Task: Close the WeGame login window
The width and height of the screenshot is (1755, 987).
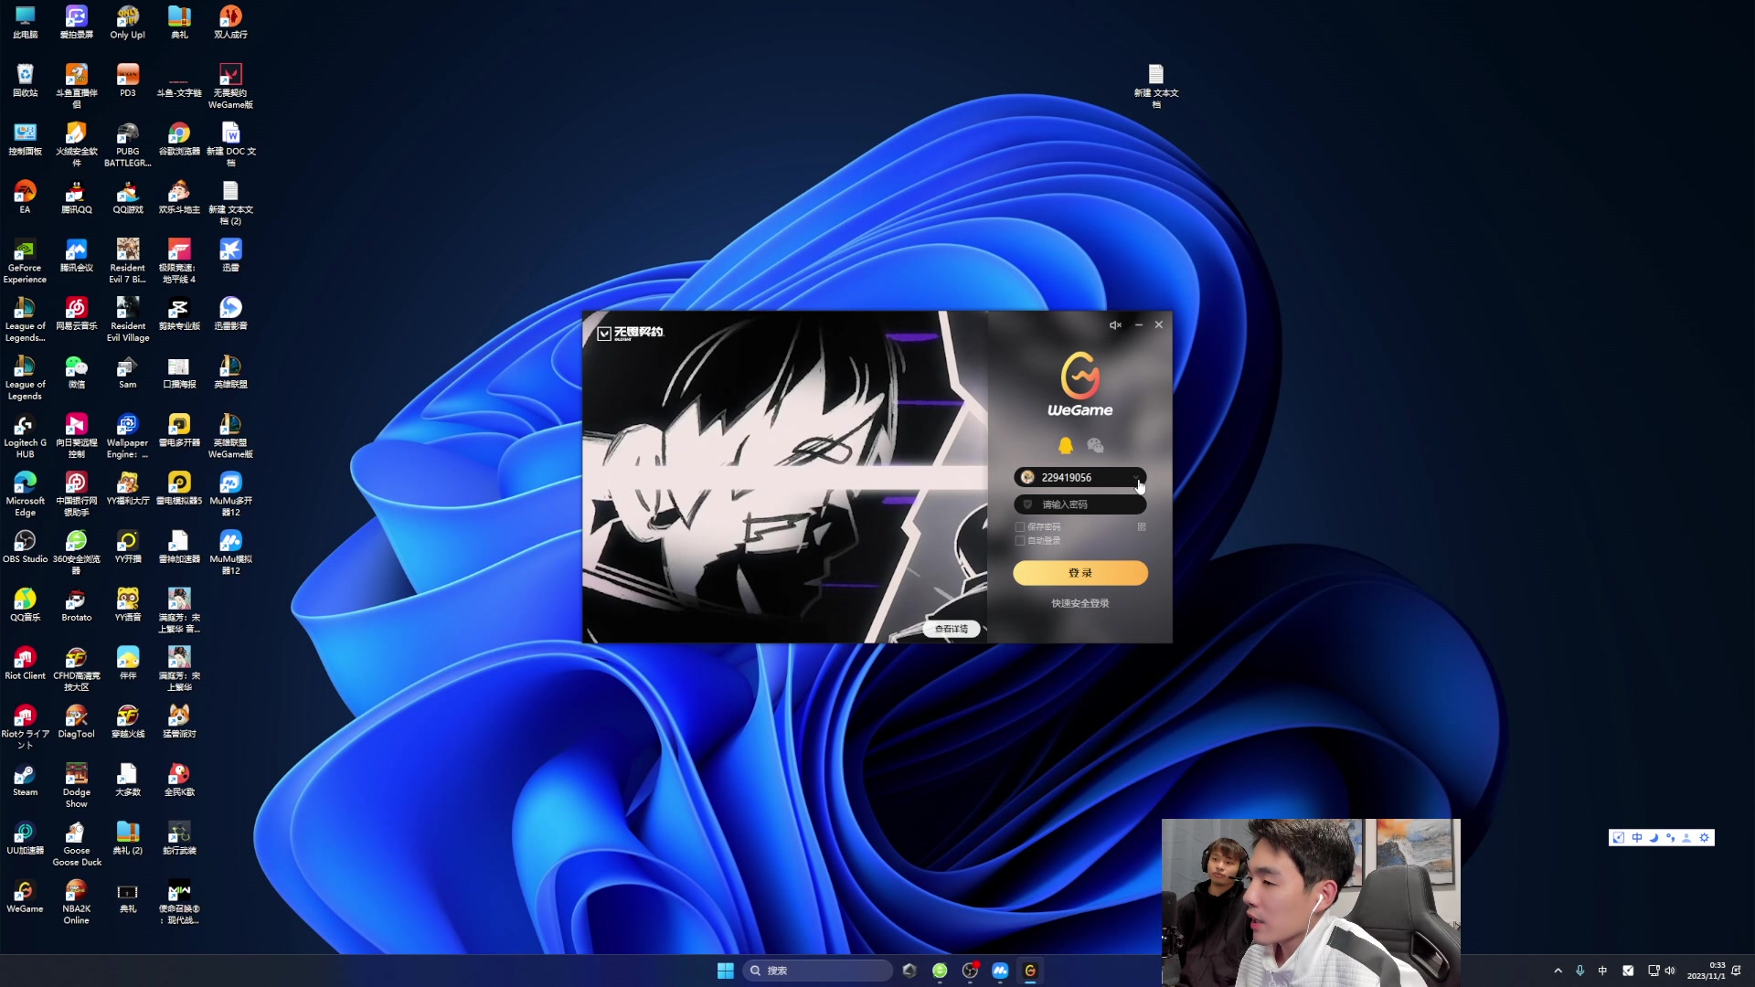Action: point(1159,325)
